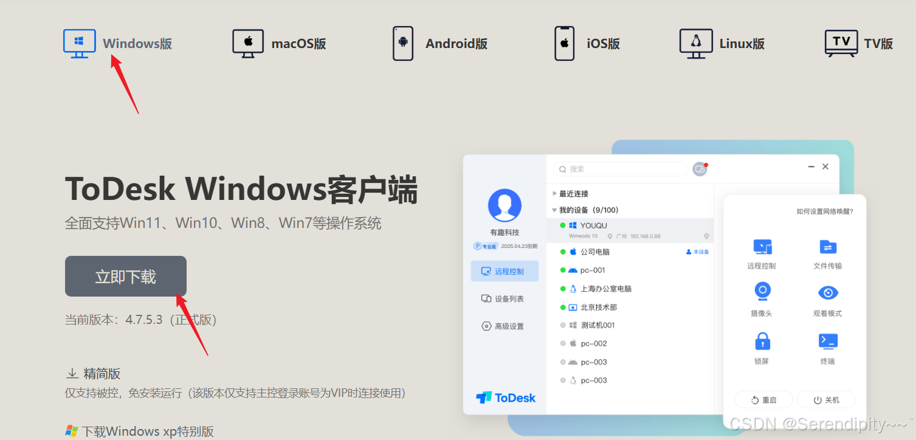The height and width of the screenshot is (440, 916).
Task: Click the 摄像头 camera icon
Action: pos(762,292)
